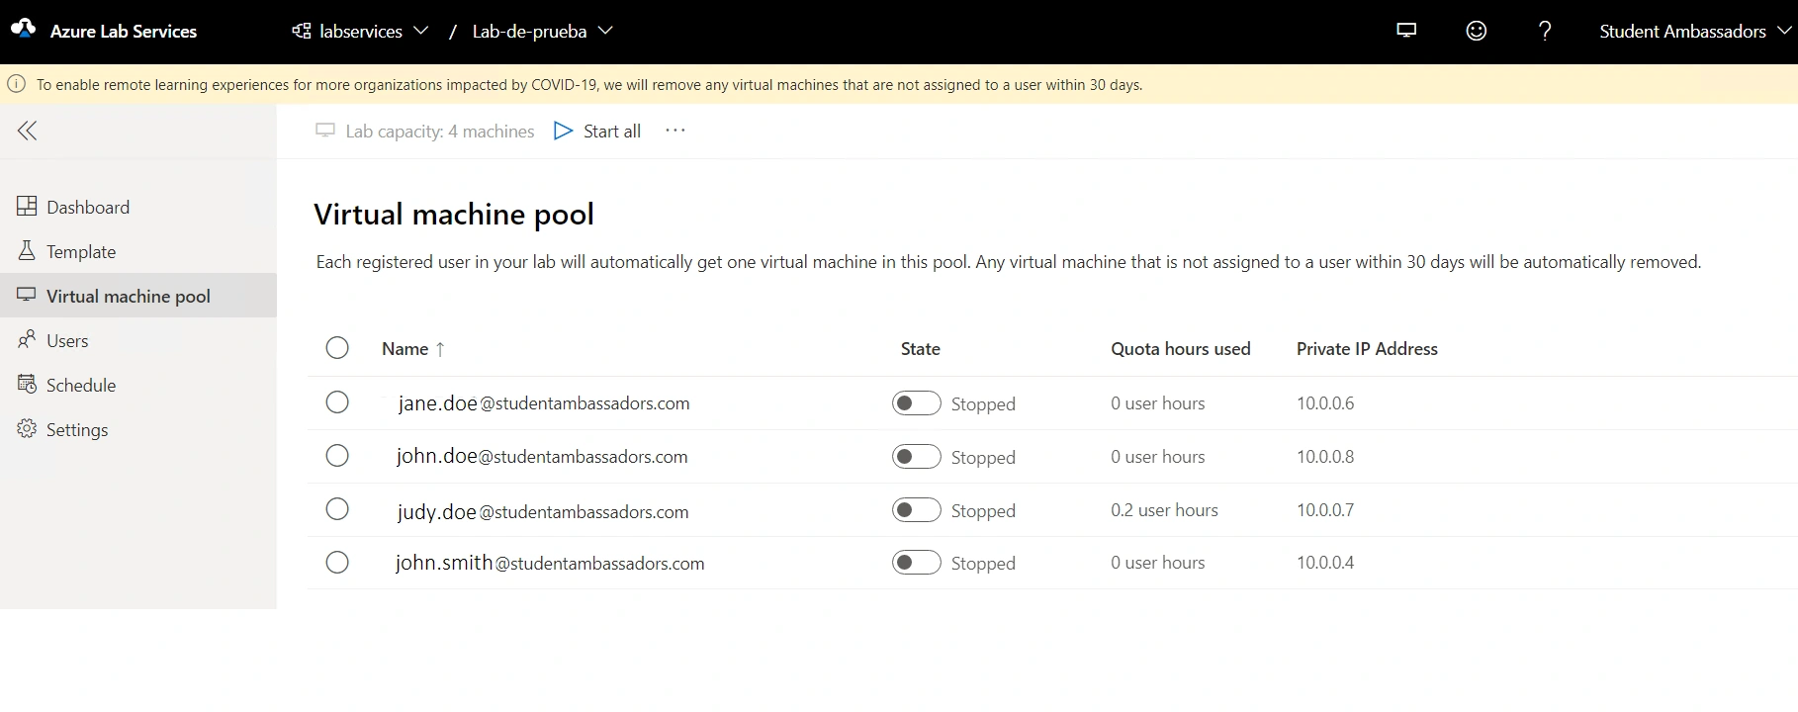Click the State column header
This screenshot has width=1798, height=712.
coord(921,349)
